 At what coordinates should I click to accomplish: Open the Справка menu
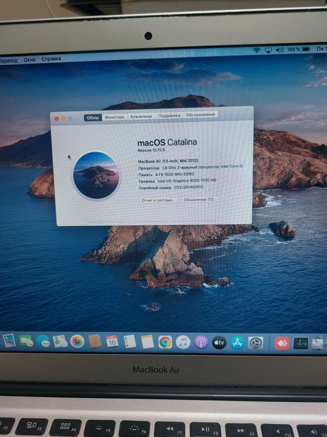pyautogui.click(x=51, y=59)
